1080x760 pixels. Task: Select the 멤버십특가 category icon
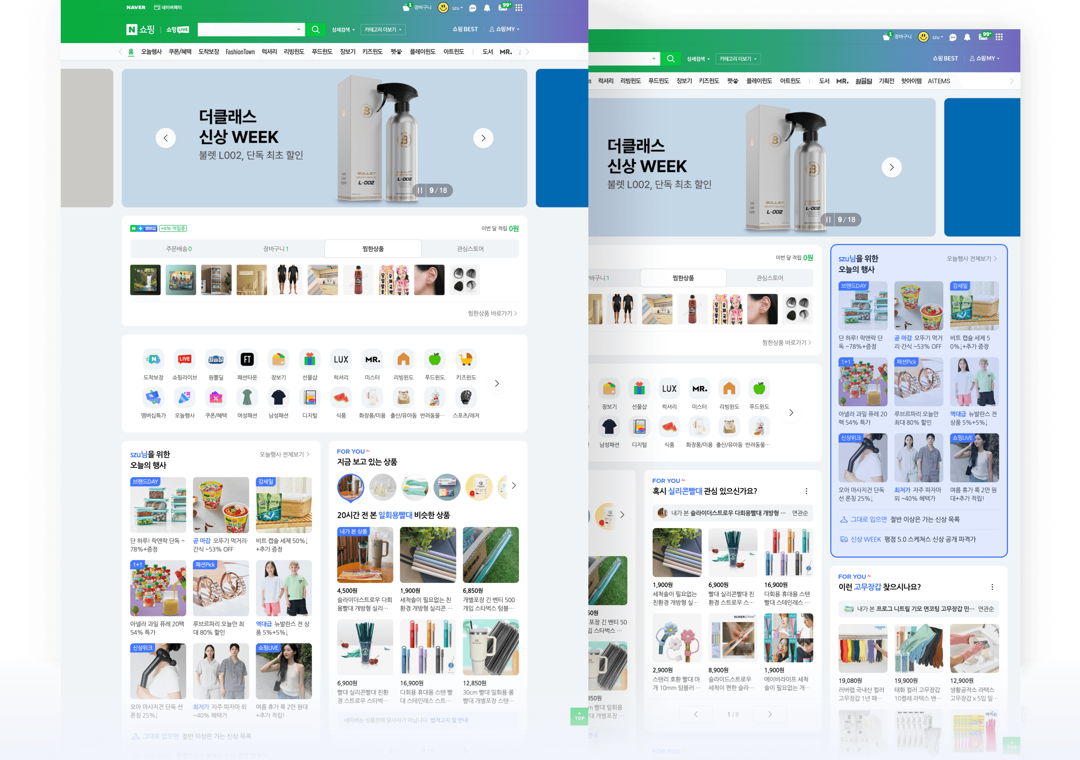153,397
